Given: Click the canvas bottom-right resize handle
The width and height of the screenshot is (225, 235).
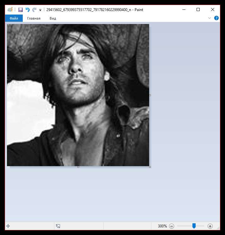Looking at the screenshot, I should [x=150, y=167].
